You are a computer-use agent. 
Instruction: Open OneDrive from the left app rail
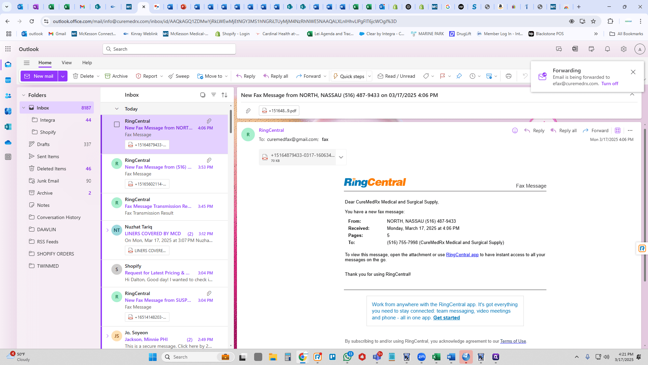(8, 142)
